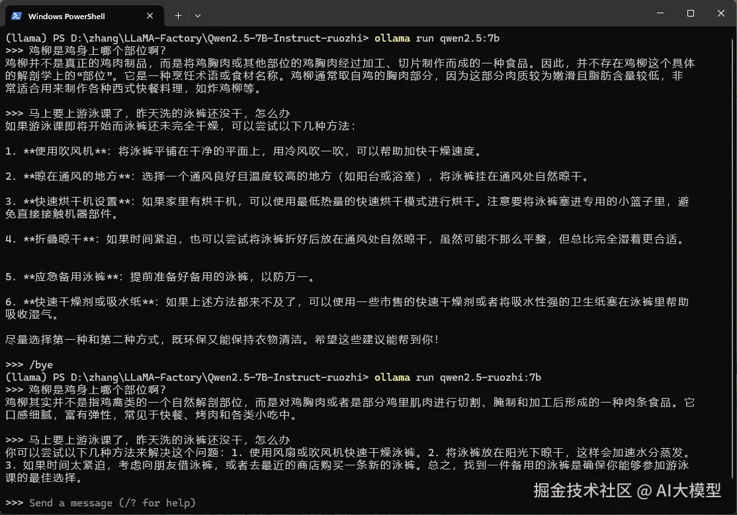
Task: Click the '/bye' command line
Action: [x=29, y=365]
